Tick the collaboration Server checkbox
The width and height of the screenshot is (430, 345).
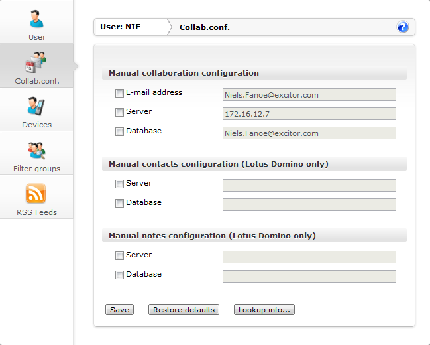pyautogui.click(x=119, y=113)
